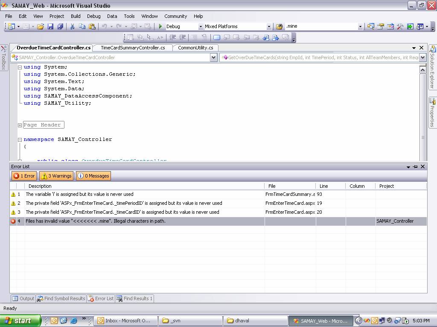Click the Save All icon

click(x=60, y=26)
